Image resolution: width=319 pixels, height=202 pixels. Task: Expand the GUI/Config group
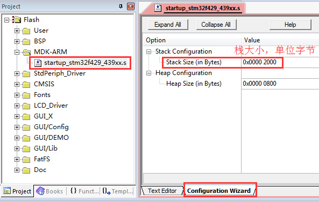[x=17, y=128]
